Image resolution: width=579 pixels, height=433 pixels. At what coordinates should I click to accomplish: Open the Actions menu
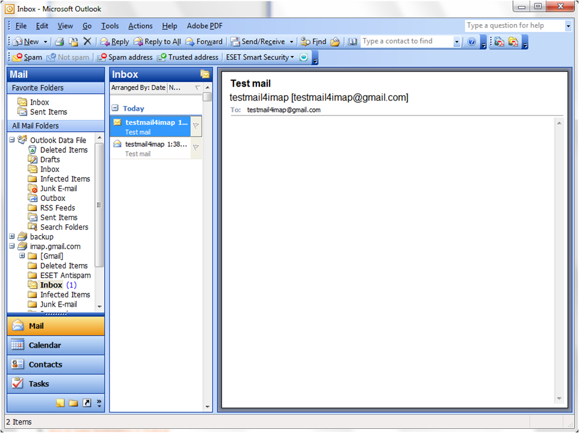click(x=140, y=26)
